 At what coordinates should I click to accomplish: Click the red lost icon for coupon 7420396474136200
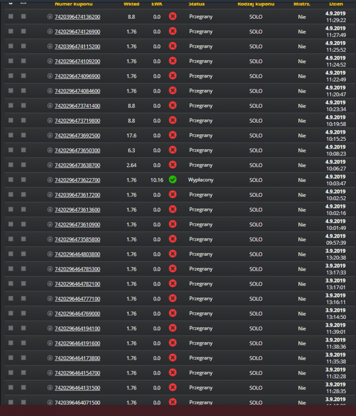tap(172, 17)
